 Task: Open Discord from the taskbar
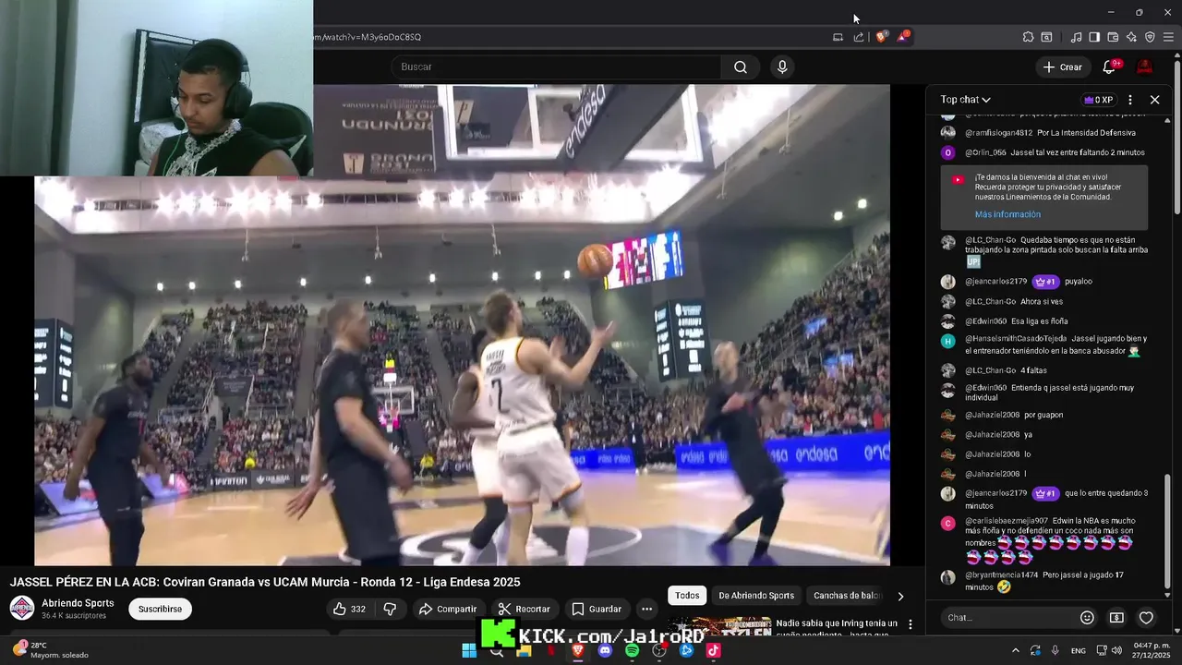click(x=605, y=650)
